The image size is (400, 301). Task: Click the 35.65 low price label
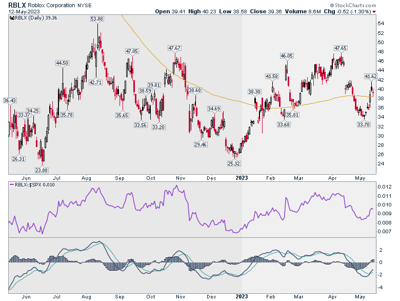(122, 115)
